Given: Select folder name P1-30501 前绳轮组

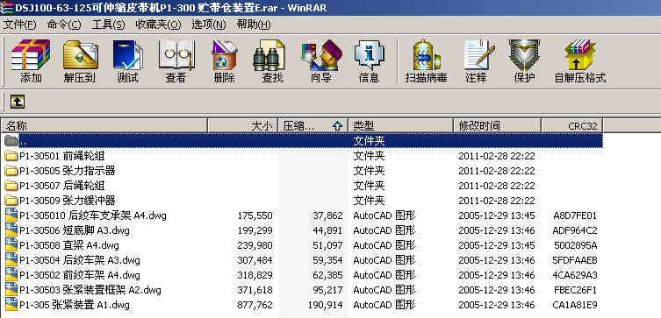Looking at the screenshot, I should [x=62, y=156].
